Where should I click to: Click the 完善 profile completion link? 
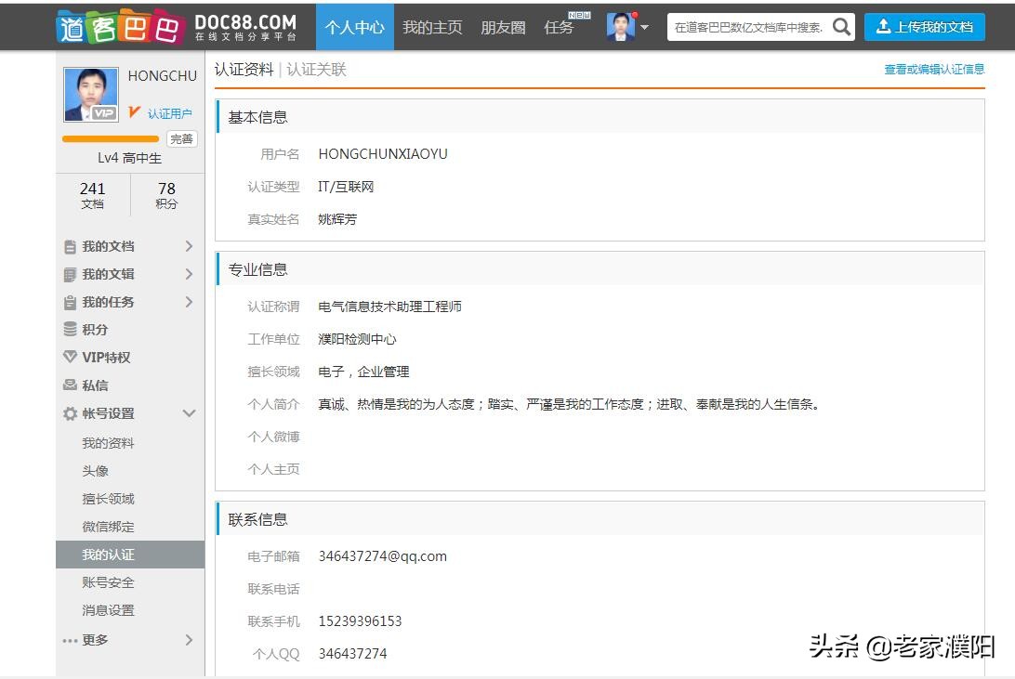tap(182, 138)
